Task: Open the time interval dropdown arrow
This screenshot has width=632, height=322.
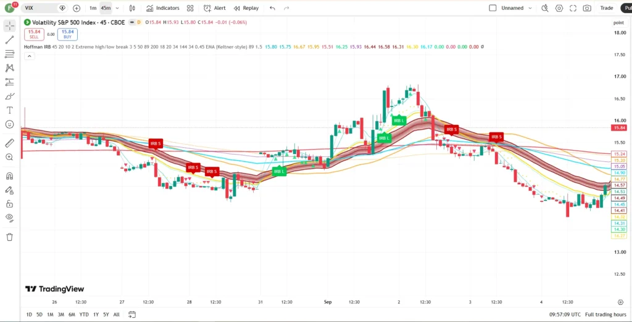Action: click(117, 8)
